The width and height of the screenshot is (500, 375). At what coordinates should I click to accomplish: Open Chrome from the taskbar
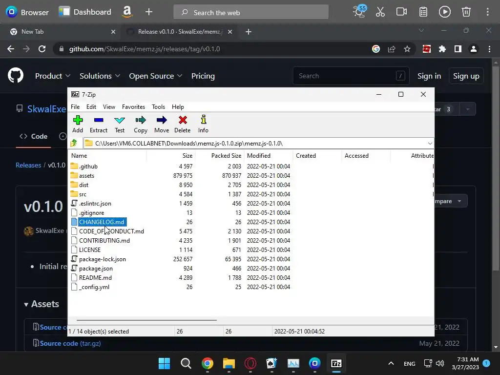207,363
